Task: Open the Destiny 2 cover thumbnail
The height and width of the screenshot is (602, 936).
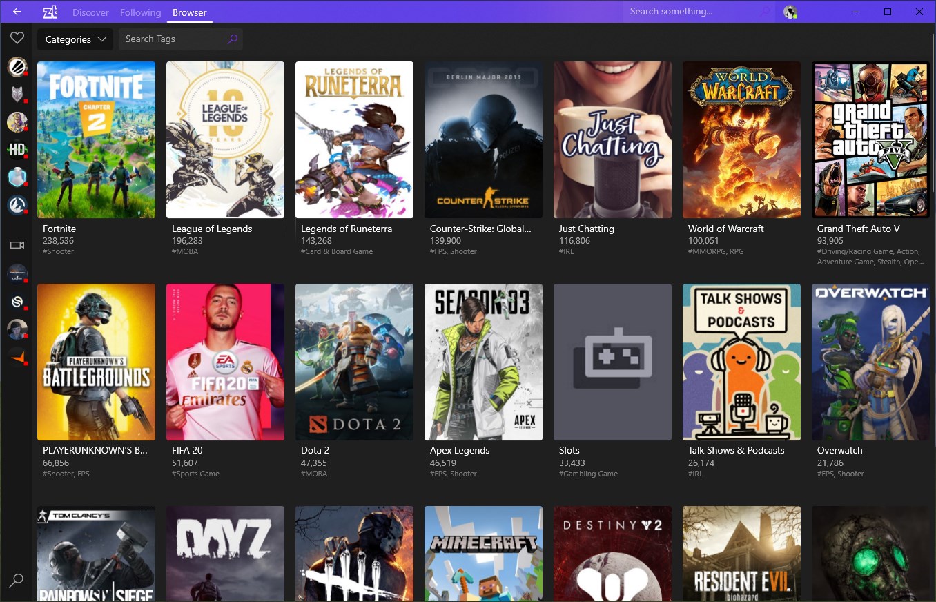Action: [612, 554]
